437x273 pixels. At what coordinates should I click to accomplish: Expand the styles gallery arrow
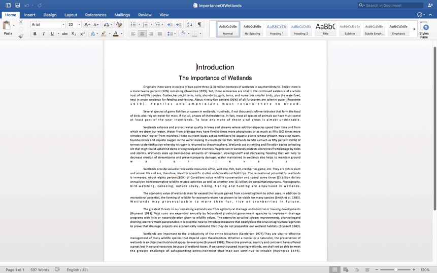(x=414, y=29)
